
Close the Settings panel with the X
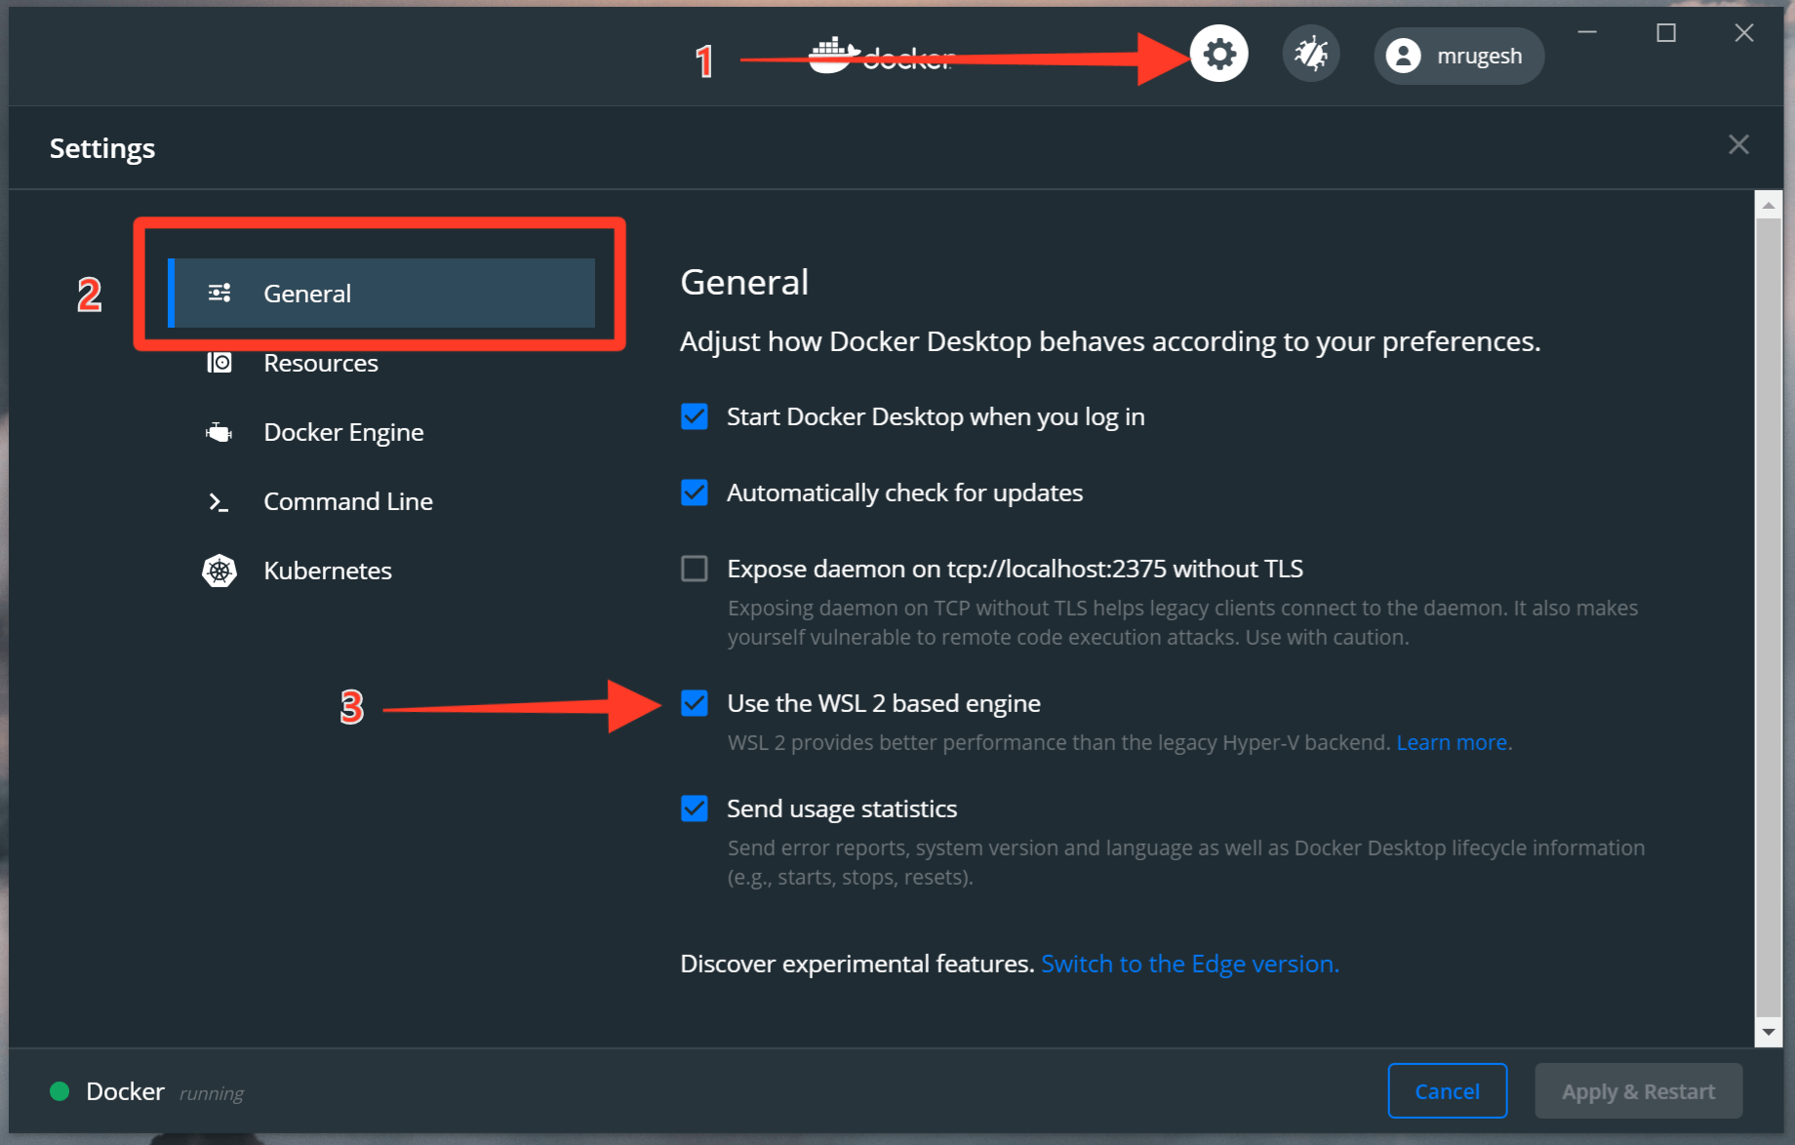(1738, 144)
